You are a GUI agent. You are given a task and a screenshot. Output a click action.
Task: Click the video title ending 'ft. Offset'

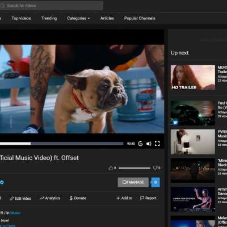[x=39, y=158]
